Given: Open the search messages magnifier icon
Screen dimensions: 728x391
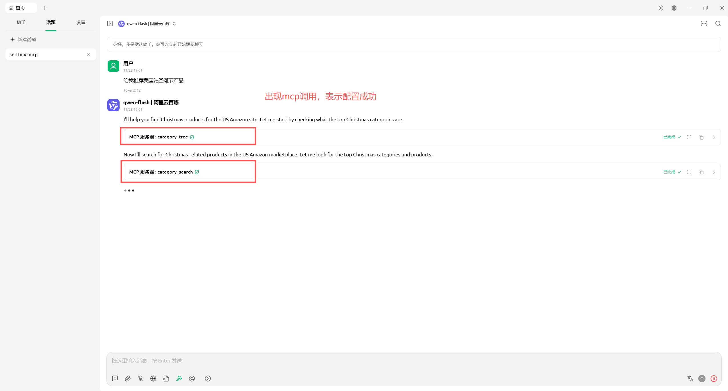Looking at the screenshot, I should pos(718,24).
